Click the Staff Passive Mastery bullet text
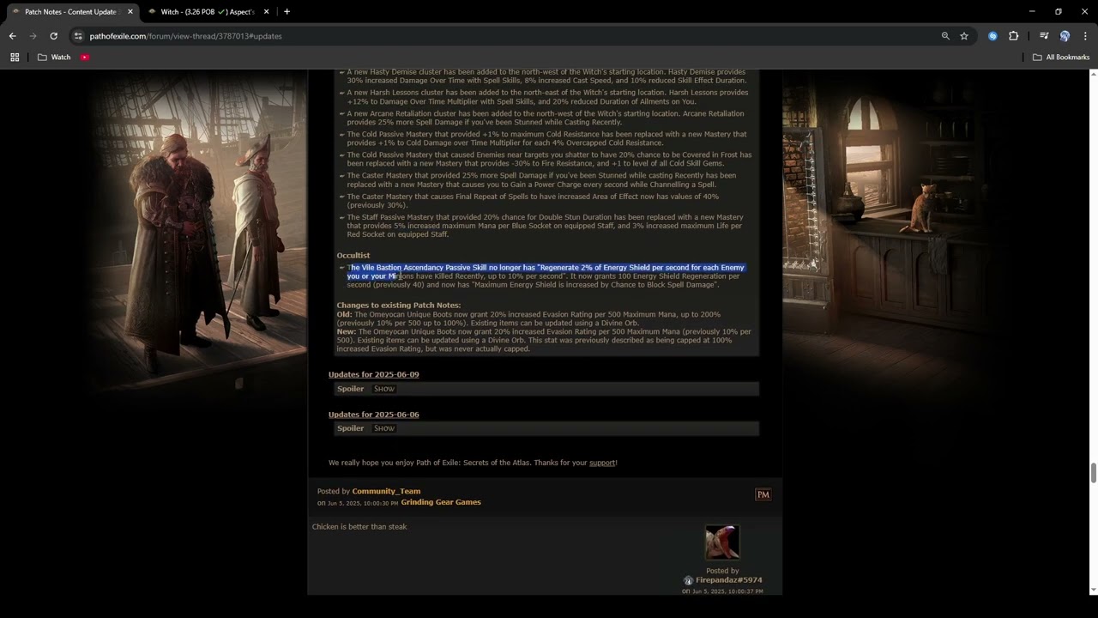This screenshot has height=618, width=1098. click(x=545, y=226)
